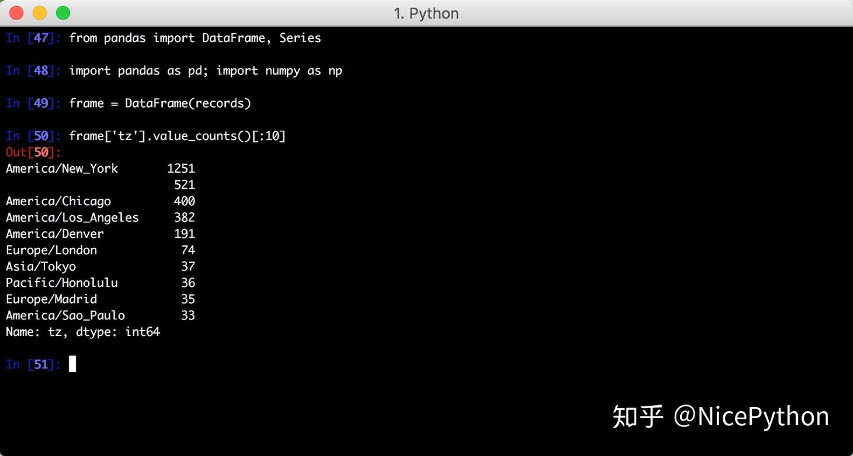
Task: Place the cursor at the In [51] block cursor
Action: (x=72, y=364)
